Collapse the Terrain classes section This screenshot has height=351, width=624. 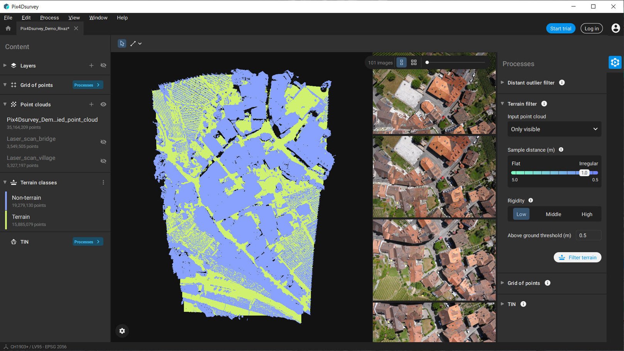[x=5, y=182]
